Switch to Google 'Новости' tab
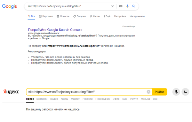This screenshot has height=122, width=192. point(63,16)
